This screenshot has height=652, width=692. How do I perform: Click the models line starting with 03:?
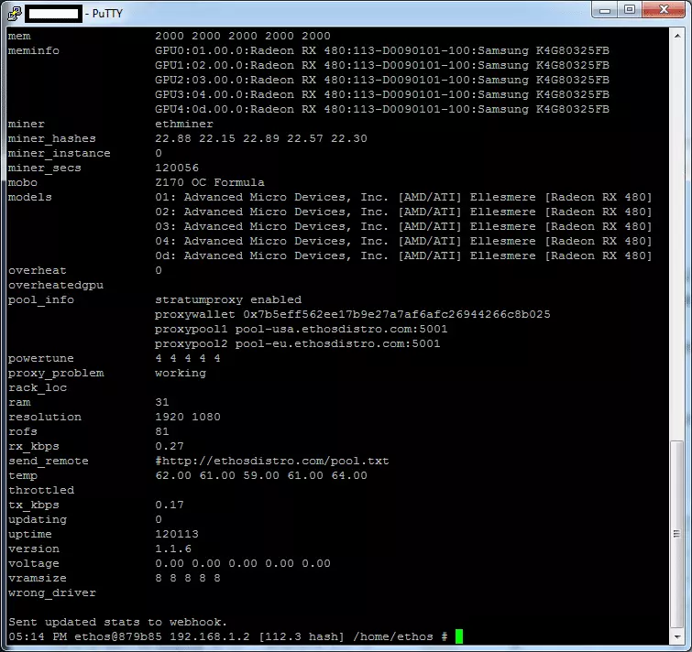[x=403, y=226]
